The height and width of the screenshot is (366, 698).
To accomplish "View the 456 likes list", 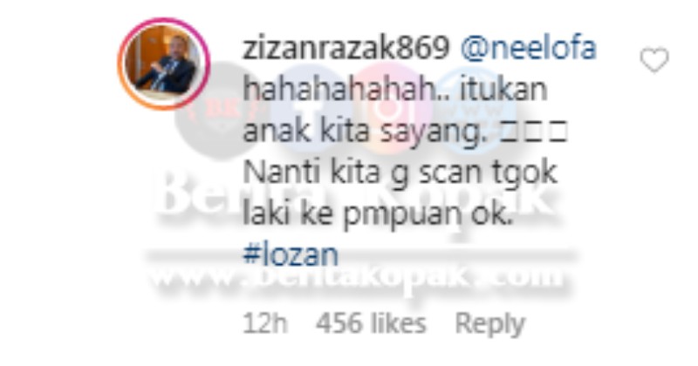I will coord(371,322).
